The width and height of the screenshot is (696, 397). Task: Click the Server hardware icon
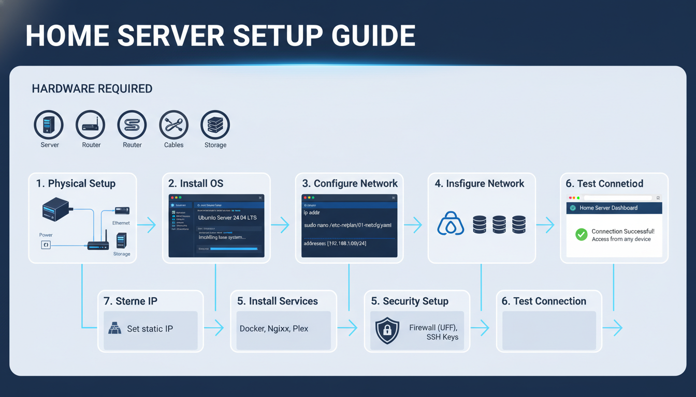(x=49, y=125)
